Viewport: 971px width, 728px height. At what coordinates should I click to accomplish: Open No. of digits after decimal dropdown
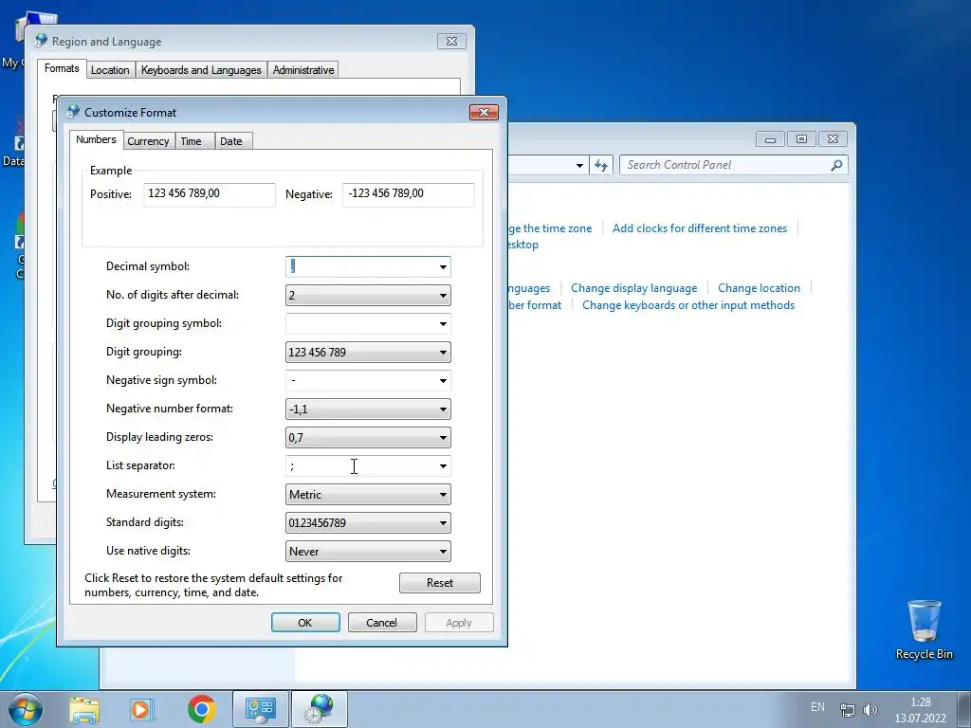(443, 296)
